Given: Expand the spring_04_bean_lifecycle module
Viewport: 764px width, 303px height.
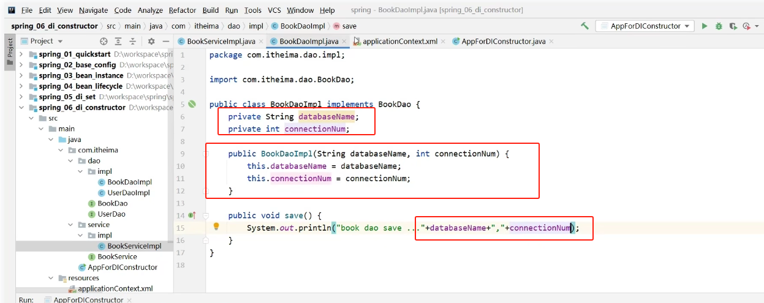Looking at the screenshot, I should pyautogui.click(x=21, y=86).
